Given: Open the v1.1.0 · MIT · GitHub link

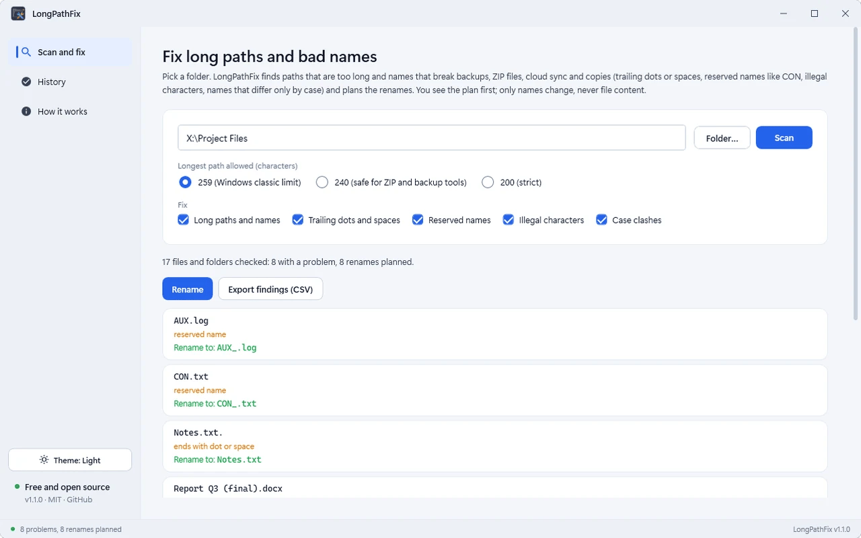Looking at the screenshot, I should [59, 500].
